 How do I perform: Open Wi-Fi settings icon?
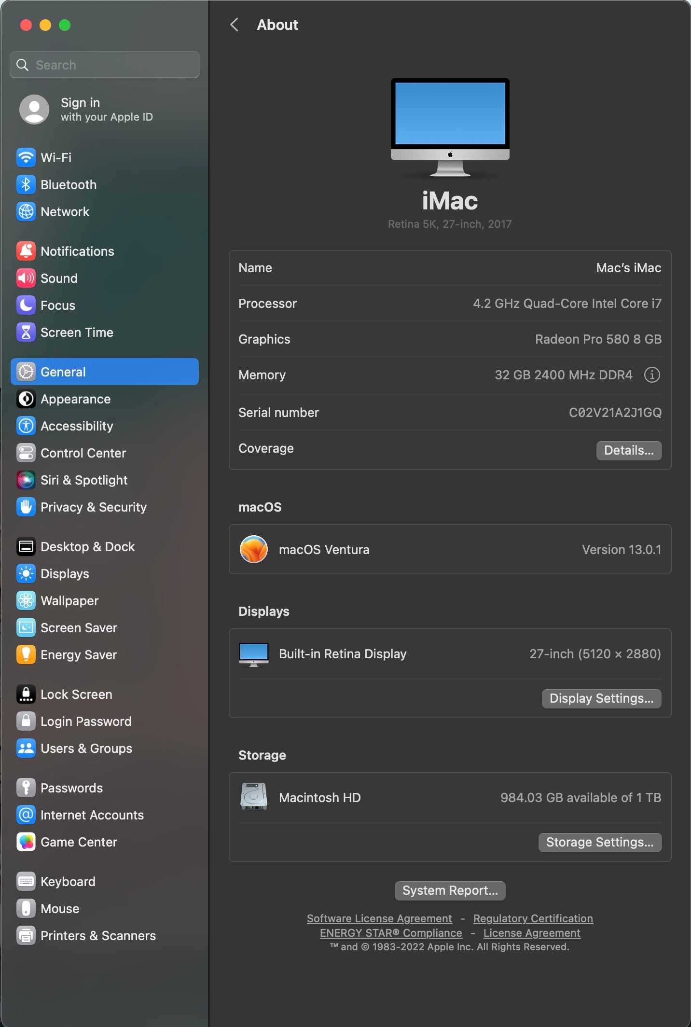coord(26,157)
